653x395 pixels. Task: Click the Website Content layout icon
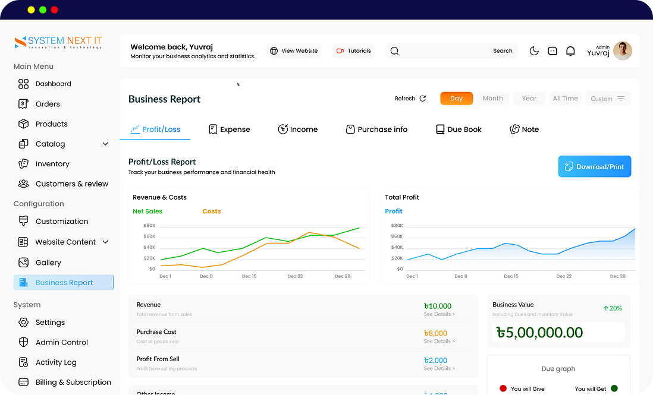[x=23, y=242]
